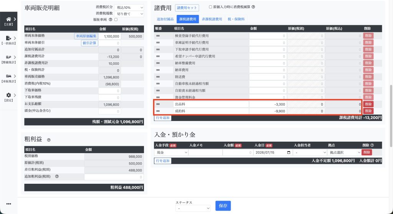Click the 車両本体価格 amount field 1,100,000

pyautogui.click(x=109, y=36)
